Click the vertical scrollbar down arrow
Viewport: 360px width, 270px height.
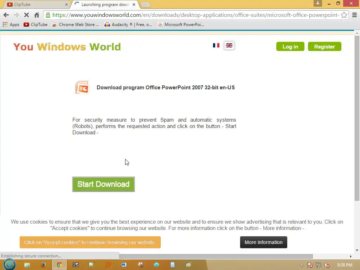point(357,250)
